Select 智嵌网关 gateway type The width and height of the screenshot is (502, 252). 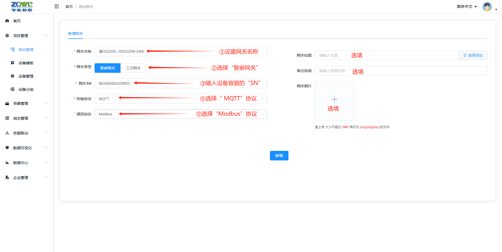click(x=108, y=68)
